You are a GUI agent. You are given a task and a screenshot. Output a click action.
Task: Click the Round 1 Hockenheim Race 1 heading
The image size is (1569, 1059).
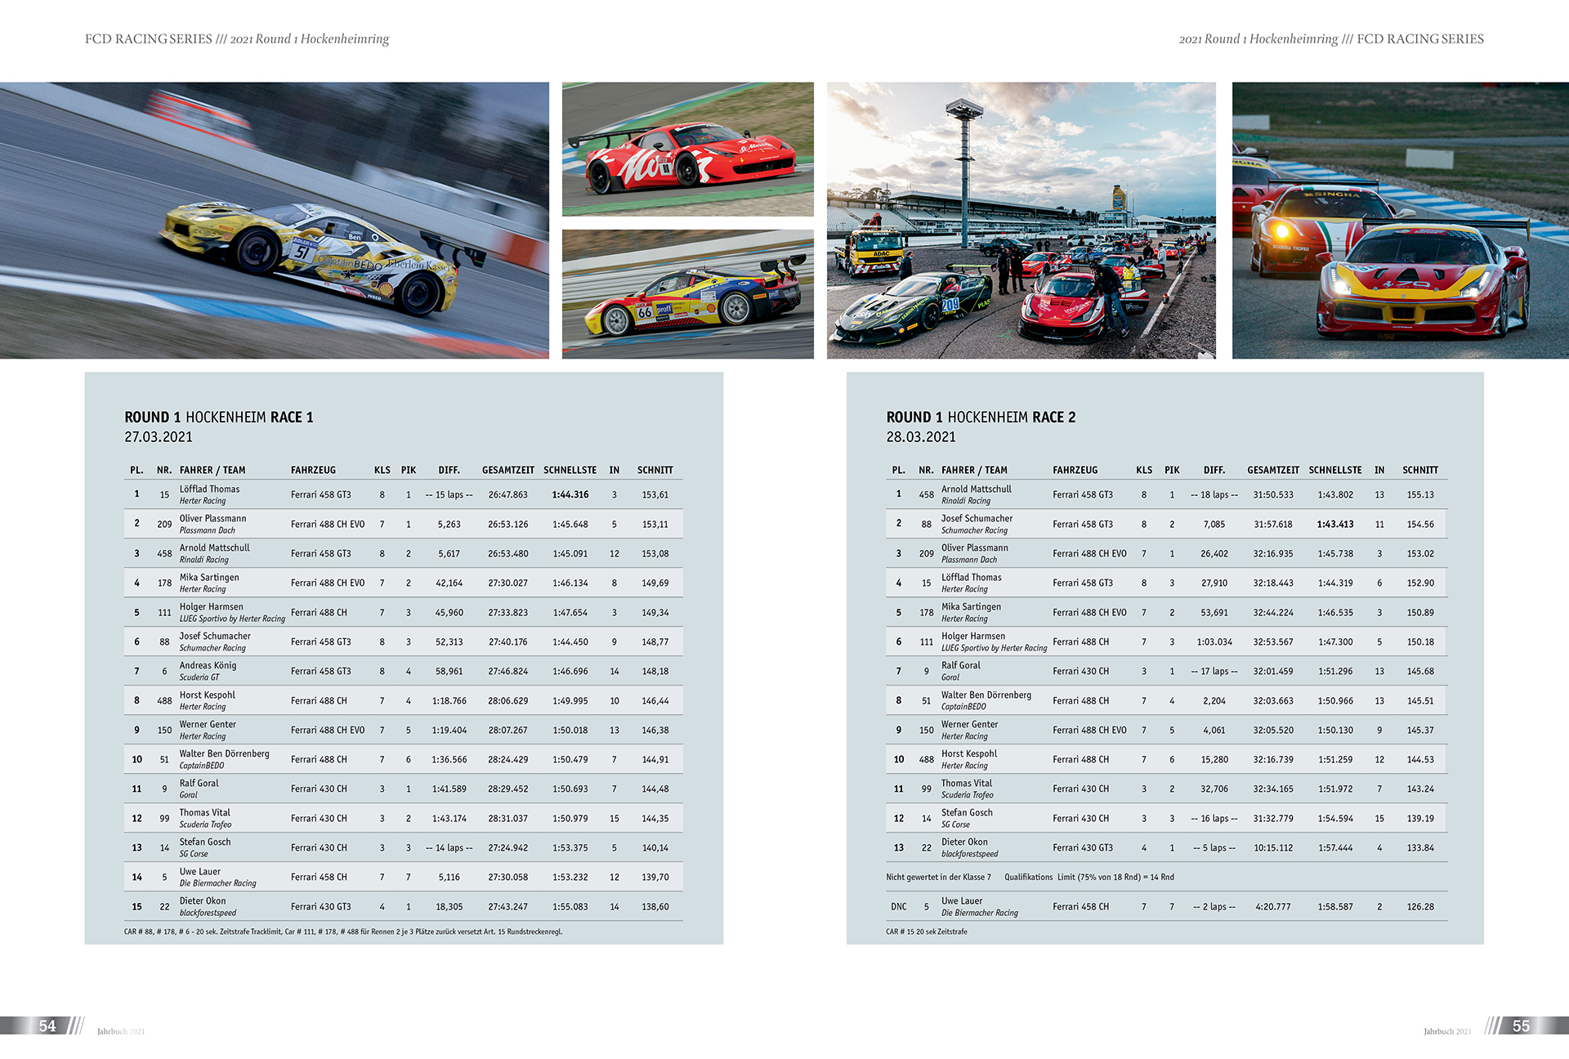[x=219, y=418]
